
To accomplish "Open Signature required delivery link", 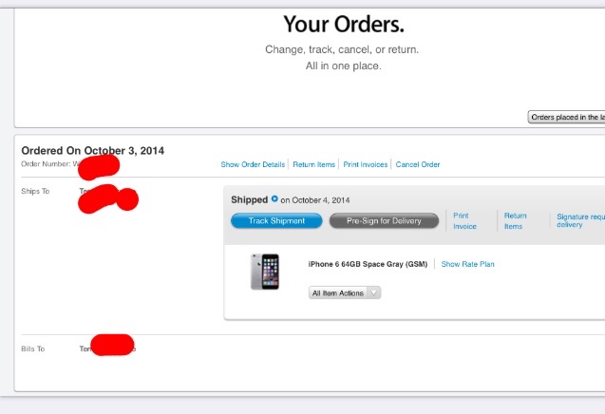I will pyautogui.click(x=580, y=220).
